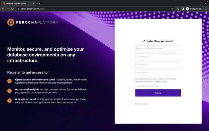Expand the tab search chevron
The image size is (209, 131).
click(x=206, y=4)
